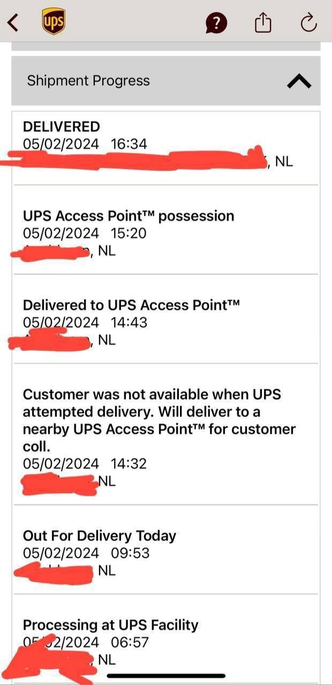Tap the upward chevron beside Shipment Progress

299,80
